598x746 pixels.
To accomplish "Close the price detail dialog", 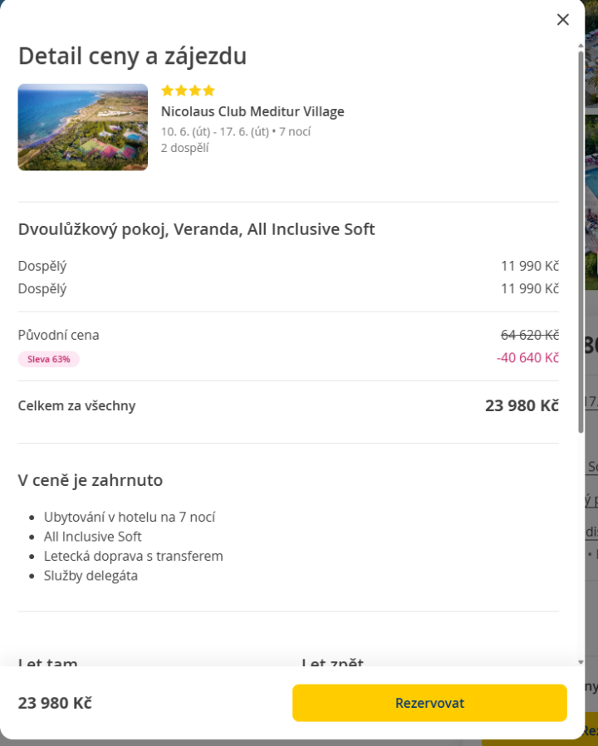I will click(x=563, y=19).
